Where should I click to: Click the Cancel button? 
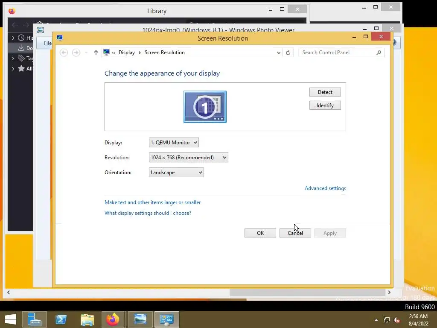click(x=295, y=233)
